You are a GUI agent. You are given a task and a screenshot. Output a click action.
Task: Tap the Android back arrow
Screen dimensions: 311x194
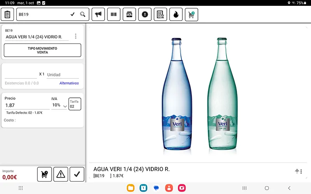click(x=289, y=188)
